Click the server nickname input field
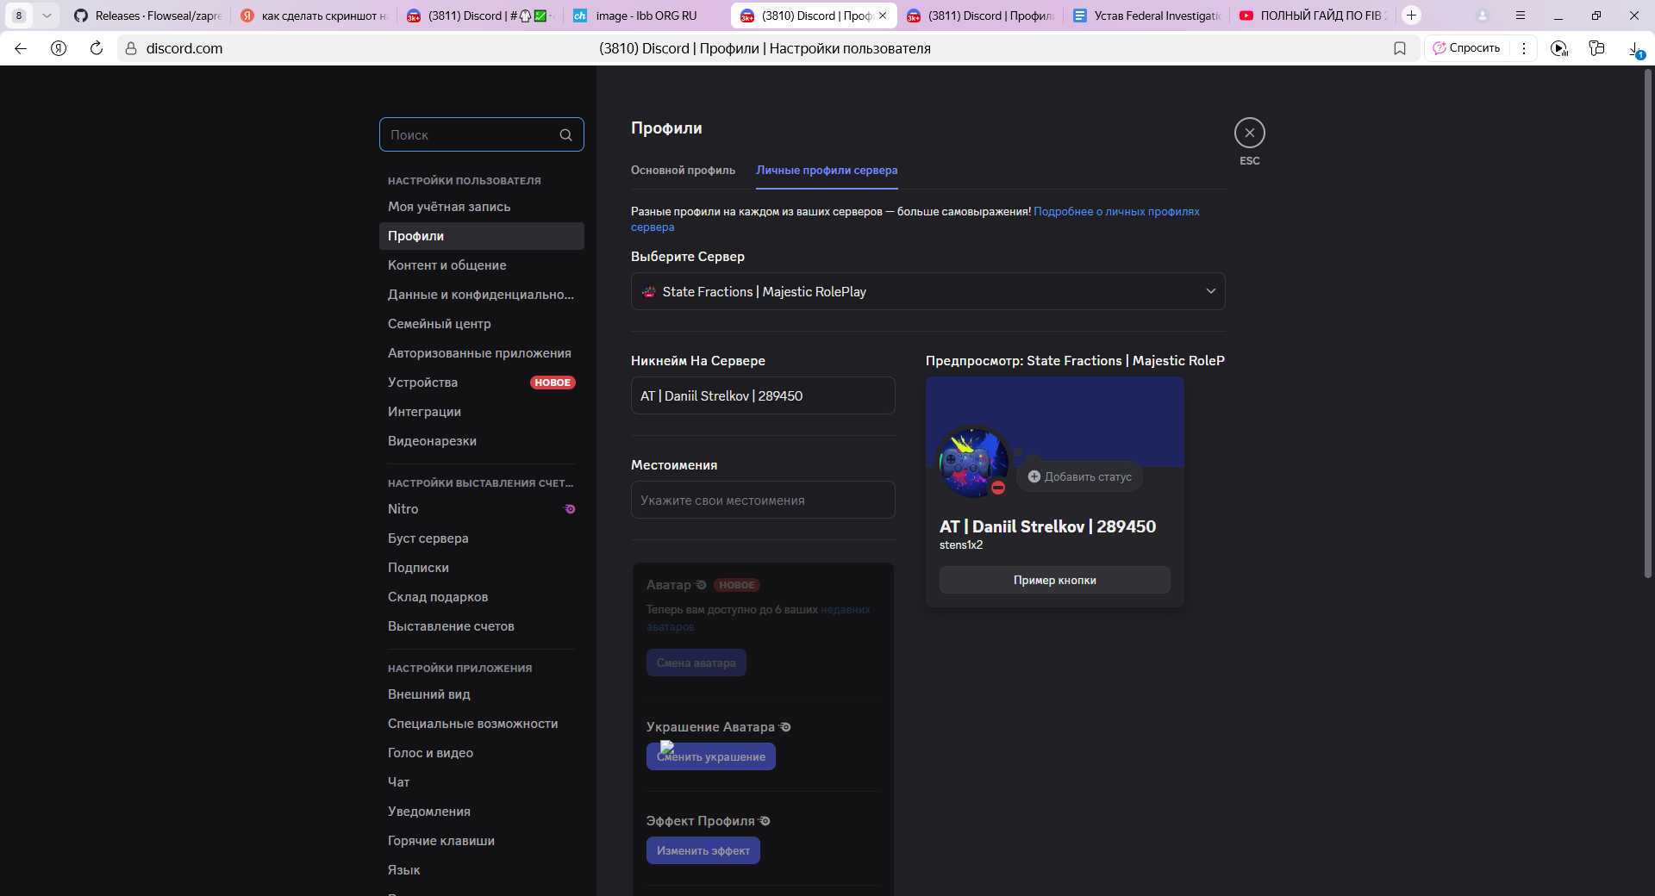The width and height of the screenshot is (1655, 896). click(763, 395)
